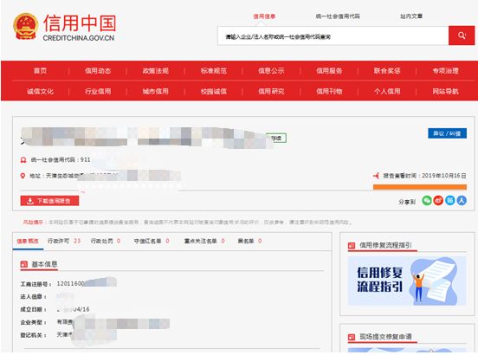The width and height of the screenshot is (478, 355).
Task: Share report via red Weibo icon
Action: tap(438, 201)
